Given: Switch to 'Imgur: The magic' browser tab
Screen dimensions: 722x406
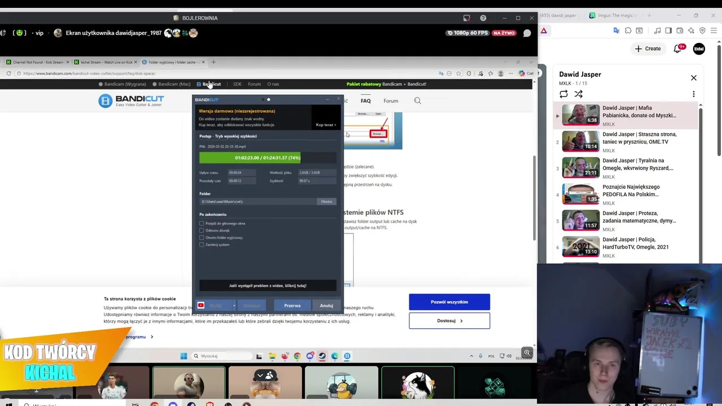Looking at the screenshot, I should point(613,15).
